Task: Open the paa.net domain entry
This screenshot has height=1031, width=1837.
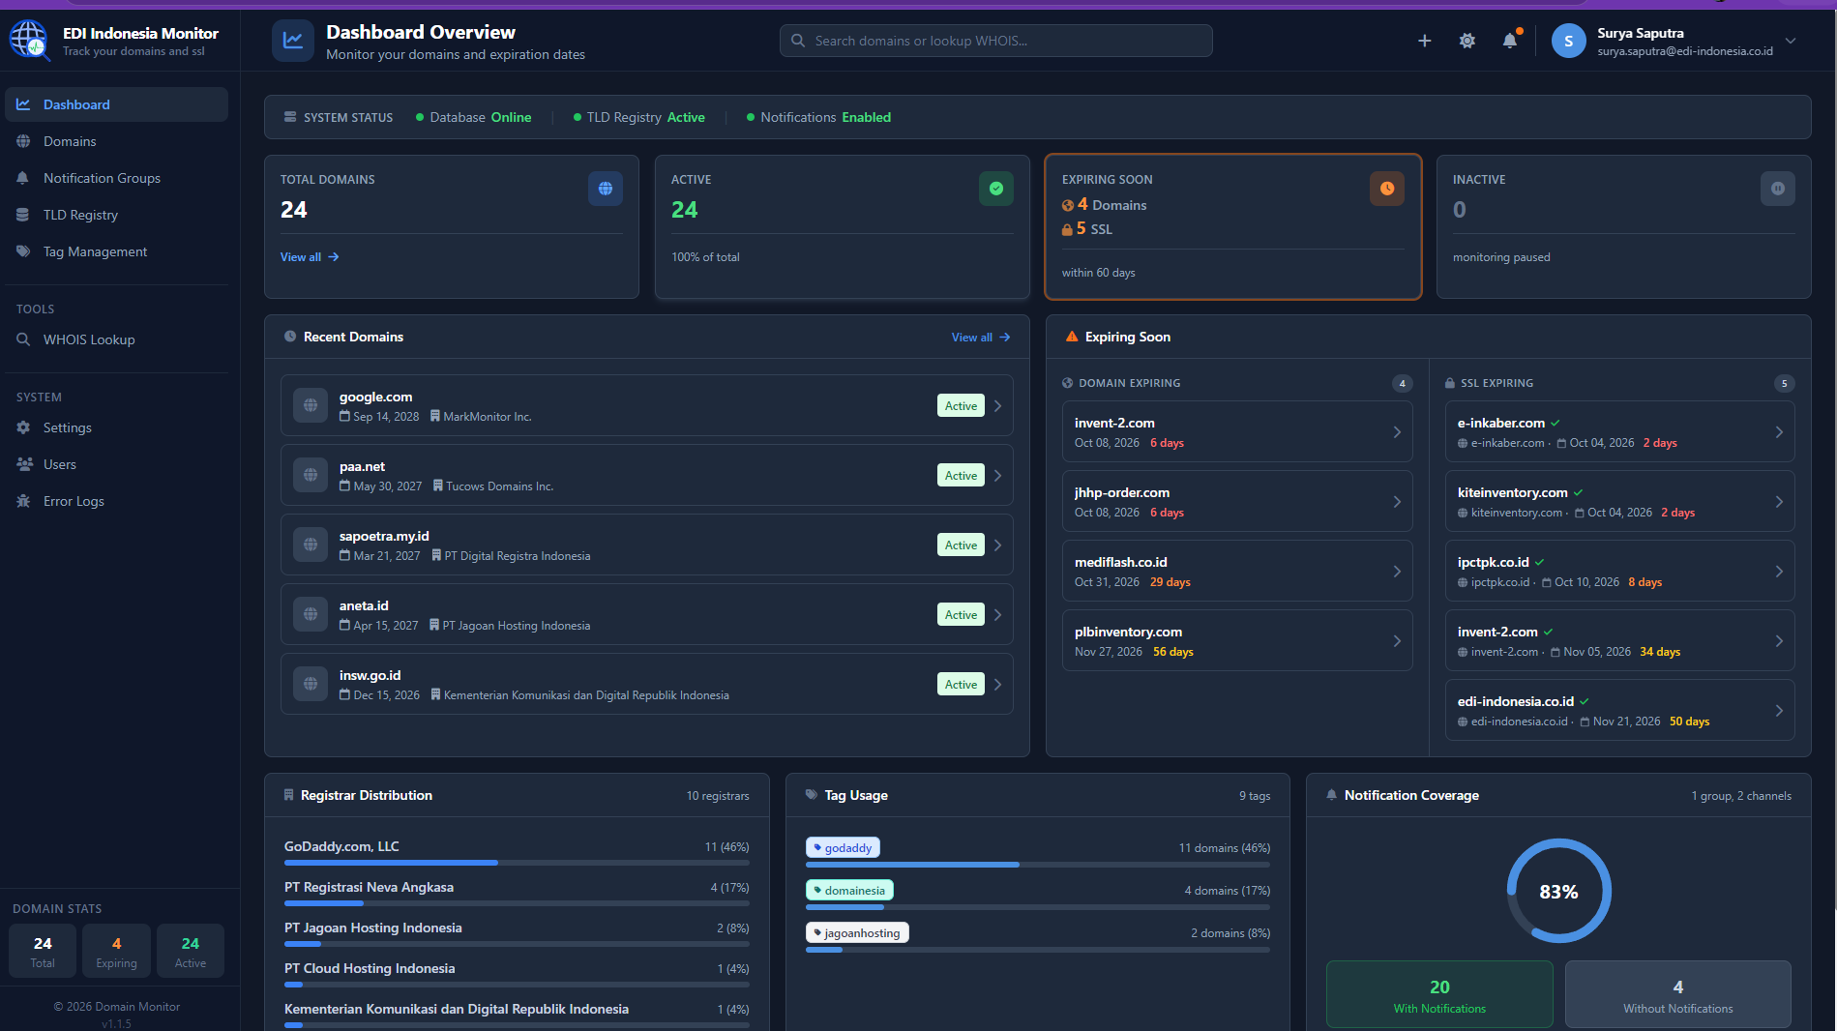Action: click(x=647, y=475)
